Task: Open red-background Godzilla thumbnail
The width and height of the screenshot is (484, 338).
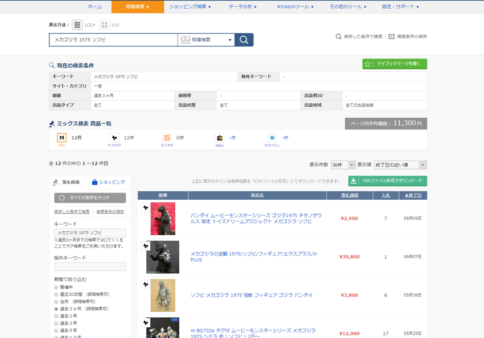Action: click(x=163, y=219)
